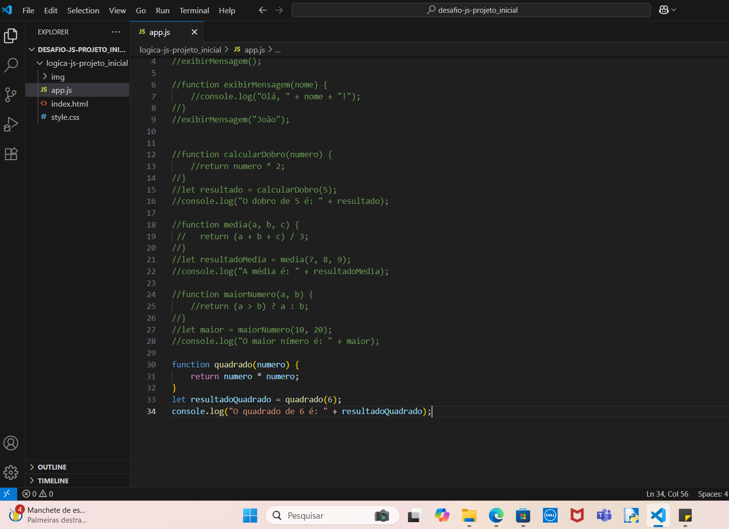The width and height of the screenshot is (729, 529).
Task: Click the let resultadoQuadrado code line
Action: click(256, 399)
